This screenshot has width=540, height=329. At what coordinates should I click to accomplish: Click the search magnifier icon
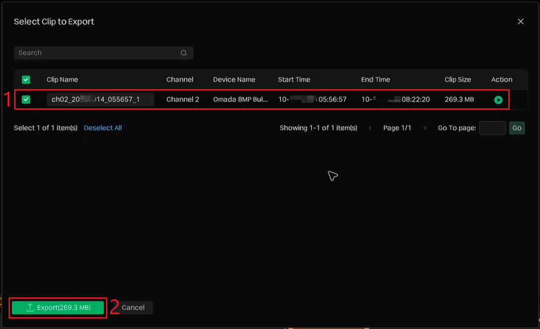183,53
